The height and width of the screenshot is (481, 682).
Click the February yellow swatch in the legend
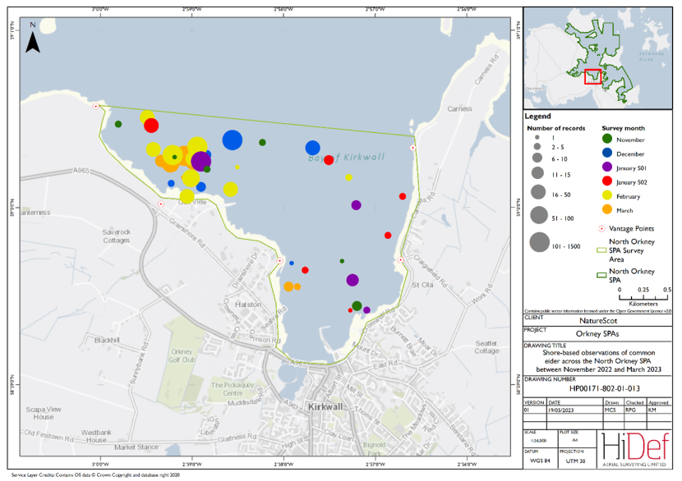click(x=607, y=195)
